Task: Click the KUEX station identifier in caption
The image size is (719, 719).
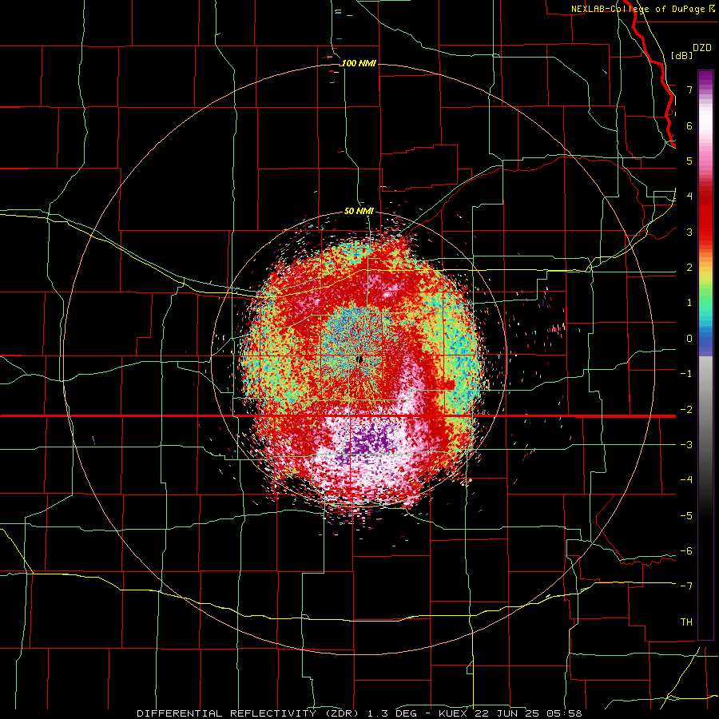Action: point(454,713)
